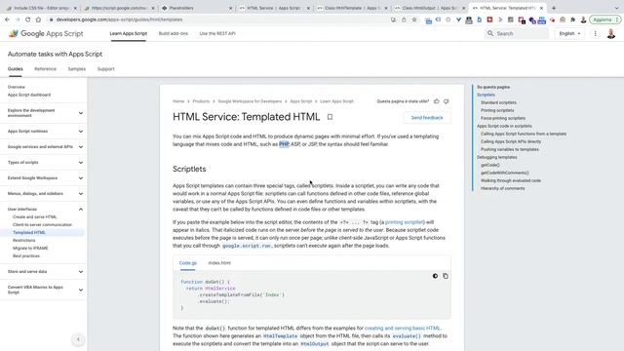Bookmark this page with the star icon
Screen dimensions: 624x351
click(x=414, y=19)
